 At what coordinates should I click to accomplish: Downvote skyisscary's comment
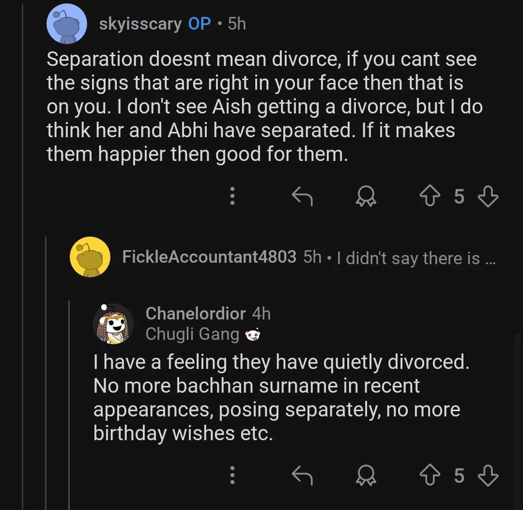[x=488, y=196]
